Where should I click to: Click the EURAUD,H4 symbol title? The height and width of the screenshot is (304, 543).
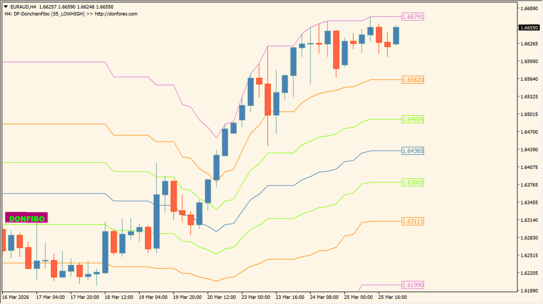point(23,7)
